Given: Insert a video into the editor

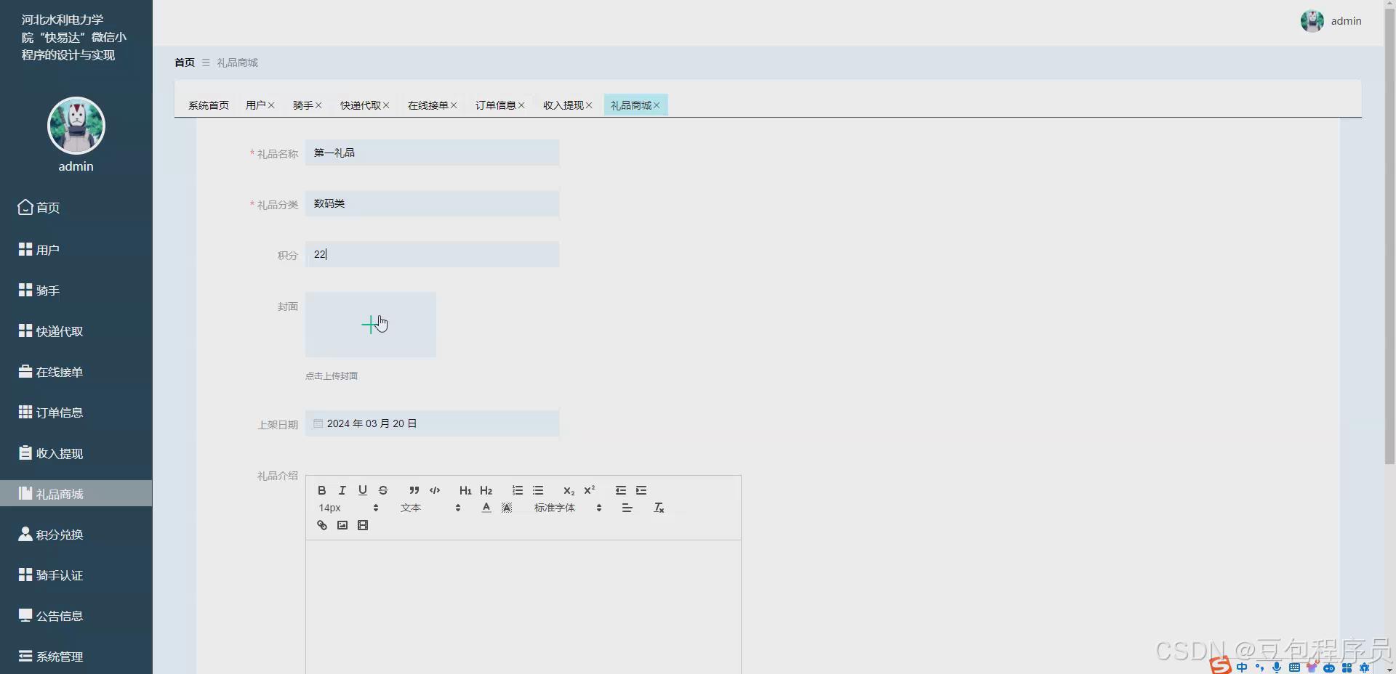Looking at the screenshot, I should [363, 525].
